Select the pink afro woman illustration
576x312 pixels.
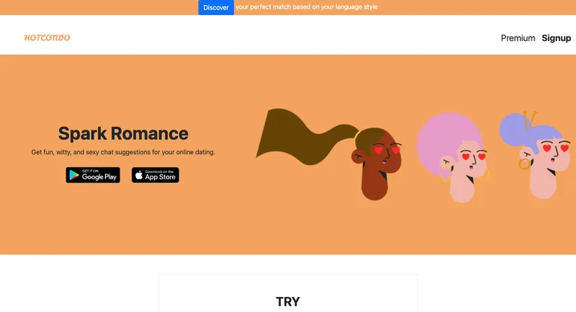coord(453,156)
